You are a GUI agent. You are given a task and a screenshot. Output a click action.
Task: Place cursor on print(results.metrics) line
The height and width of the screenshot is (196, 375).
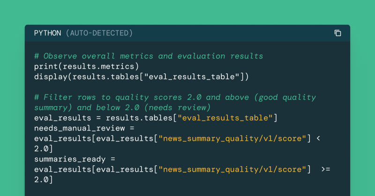[87, 66]
